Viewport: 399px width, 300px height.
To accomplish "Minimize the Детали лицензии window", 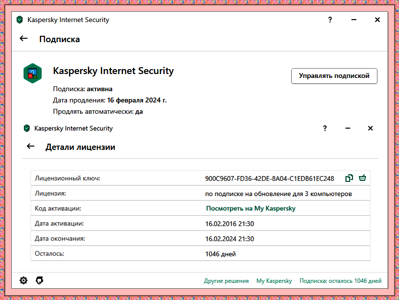I will tap(348, 128).
